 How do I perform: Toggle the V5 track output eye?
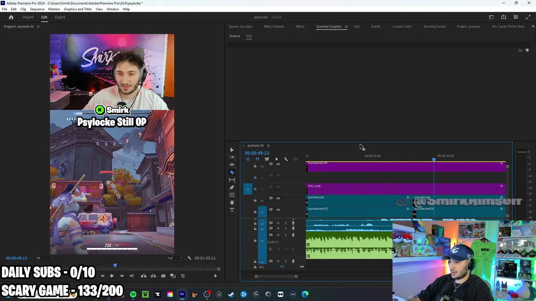pos(278,164)
